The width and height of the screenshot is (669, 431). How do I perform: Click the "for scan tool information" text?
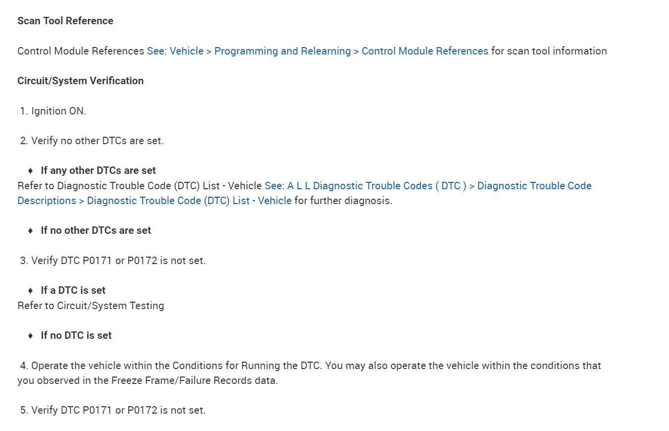[549, 51]
